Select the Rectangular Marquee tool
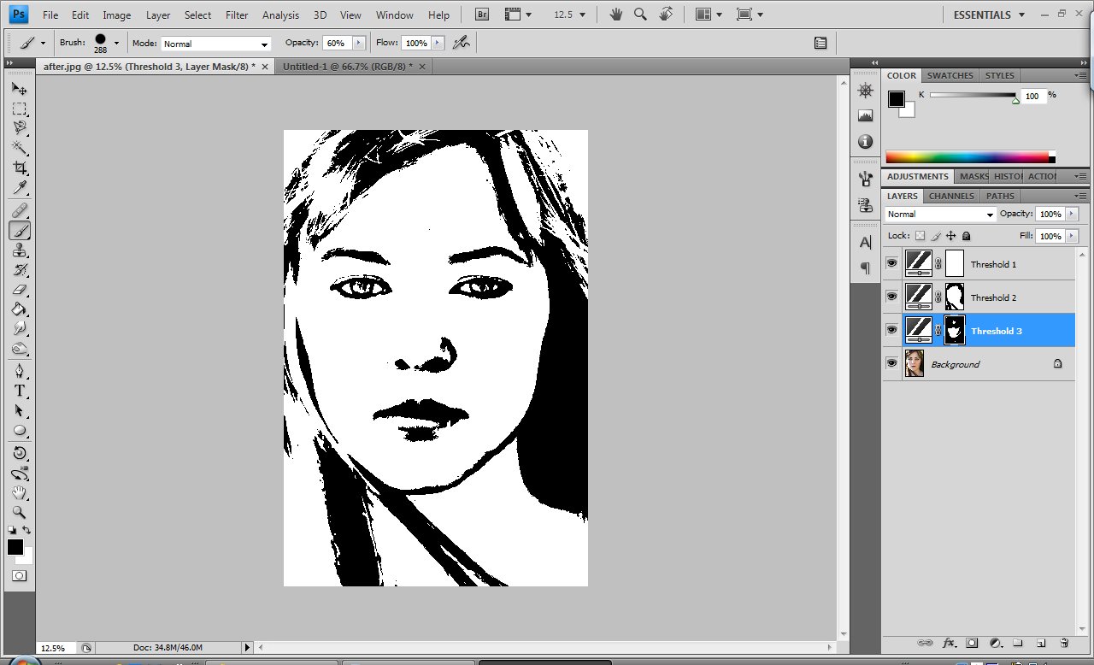This screenshot has width=1094, height=665. pyautogui.click(x=19, y=109)
